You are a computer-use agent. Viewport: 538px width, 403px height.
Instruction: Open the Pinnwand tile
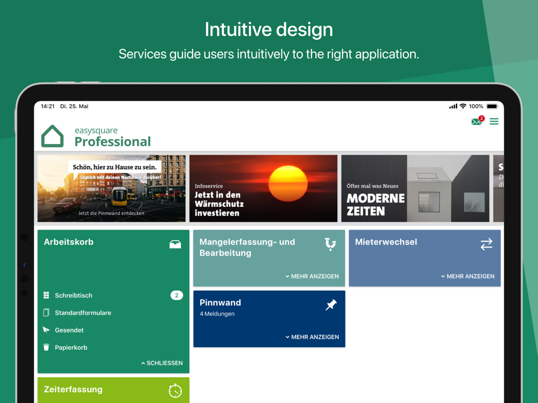pyautogui.click(x=270, y=319)
